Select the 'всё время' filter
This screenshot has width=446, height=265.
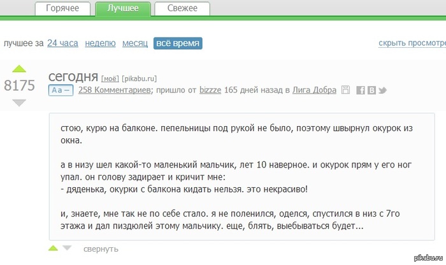click(177, 43)
